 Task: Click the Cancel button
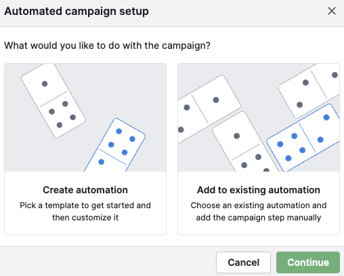[x=243, y=262]
